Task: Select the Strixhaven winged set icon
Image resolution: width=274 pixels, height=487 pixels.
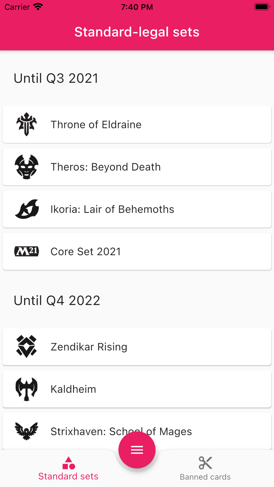Action: [26, 431]
